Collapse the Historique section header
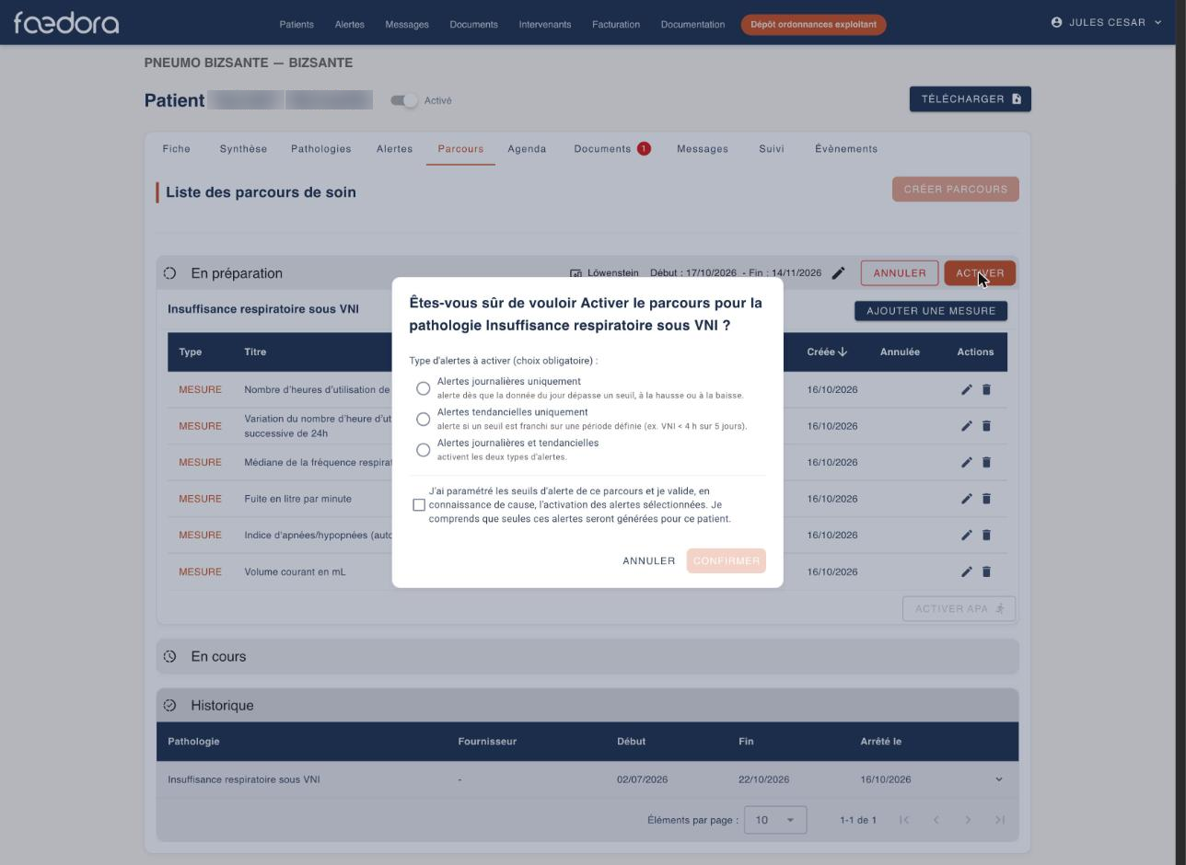 pos(587,706)
